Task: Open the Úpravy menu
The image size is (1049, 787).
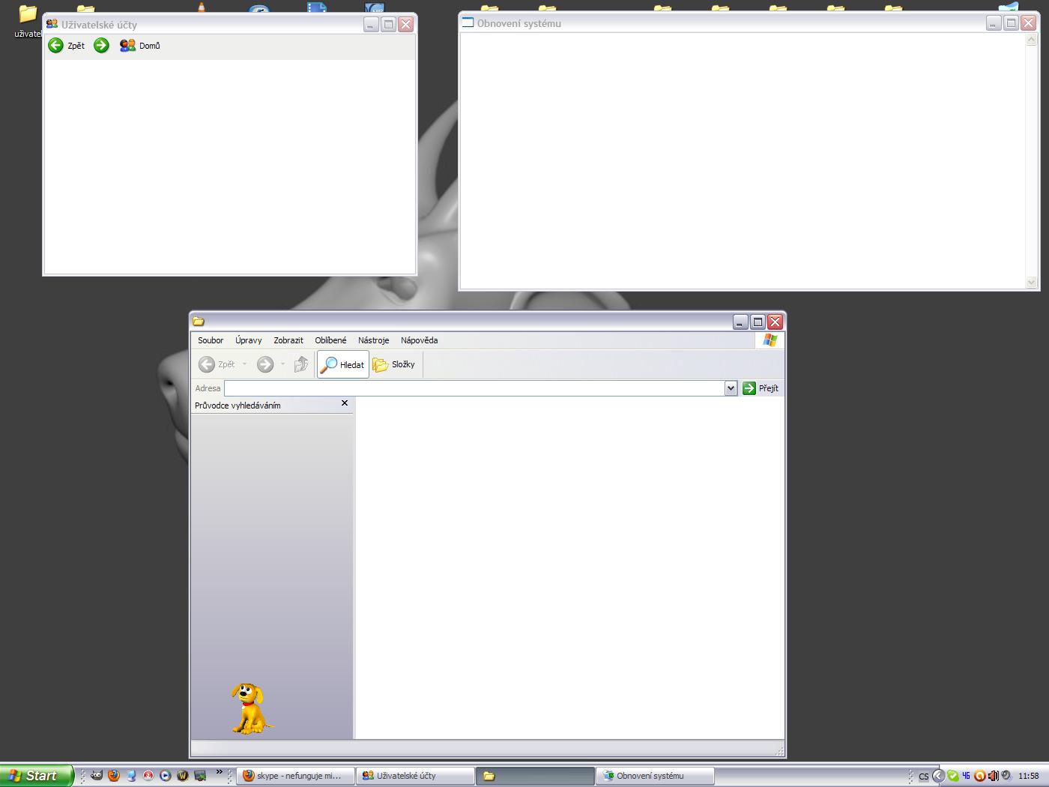Action: [x=249, y=340]
